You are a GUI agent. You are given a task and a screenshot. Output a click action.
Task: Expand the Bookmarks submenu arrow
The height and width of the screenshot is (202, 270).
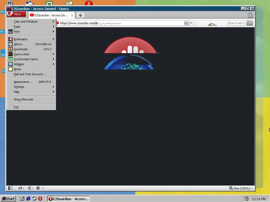[53, 39]
